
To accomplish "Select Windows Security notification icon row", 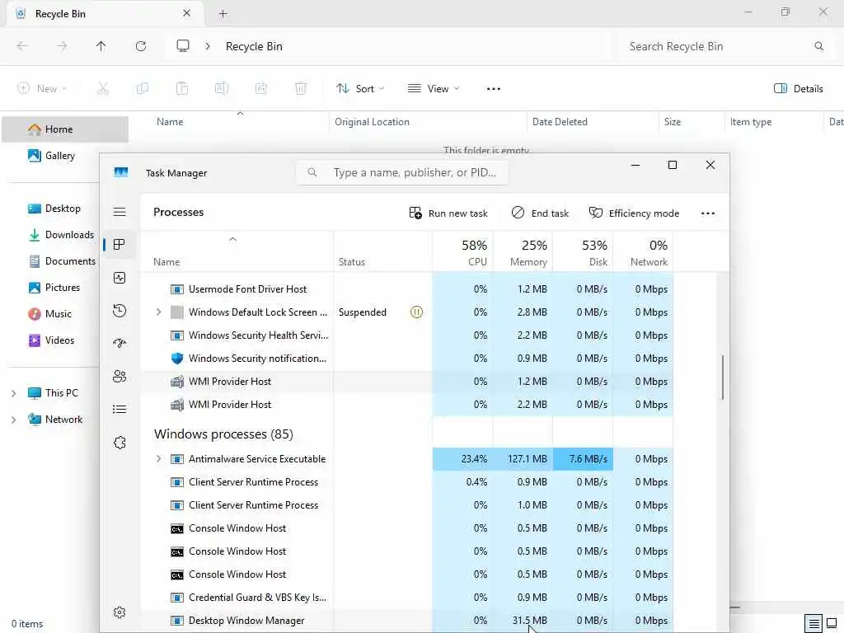I will [407, 359].
